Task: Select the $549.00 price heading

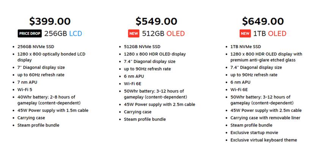Action: tap(156, 21)
